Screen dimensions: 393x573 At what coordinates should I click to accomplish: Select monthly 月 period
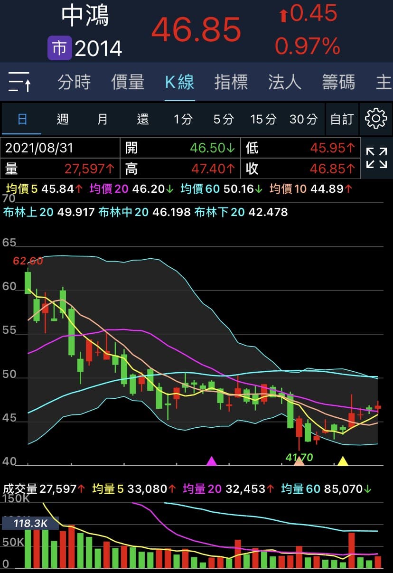(103, 119)
